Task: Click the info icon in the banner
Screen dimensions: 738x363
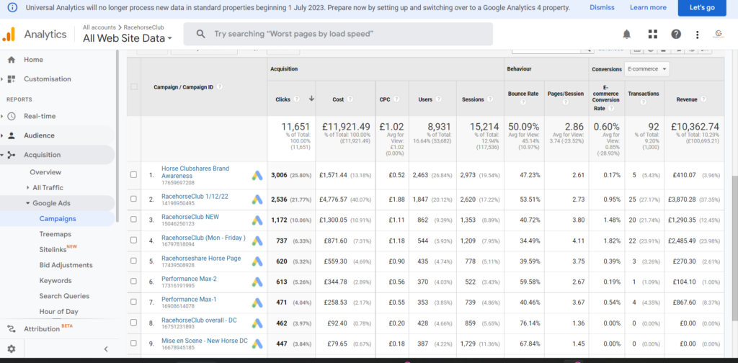Action: (x=13, y=7)
